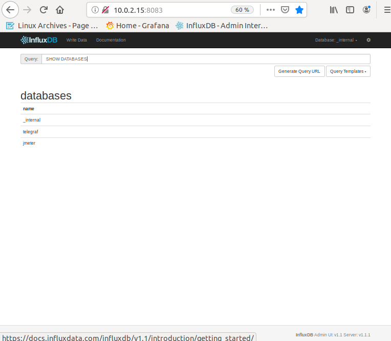
Task: Open the Firefox hamburger menu
Action: [387, 10]
